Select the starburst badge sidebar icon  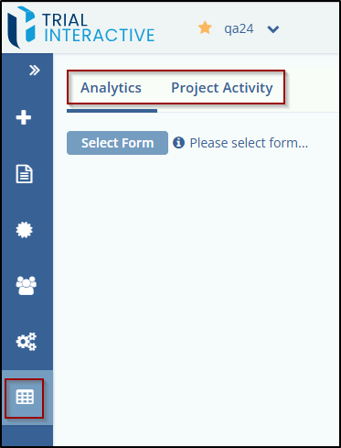(x=24, y=230)
